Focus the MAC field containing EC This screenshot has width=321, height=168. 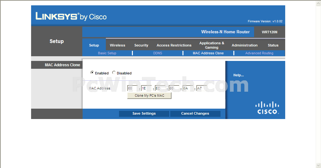pos(160,88)
